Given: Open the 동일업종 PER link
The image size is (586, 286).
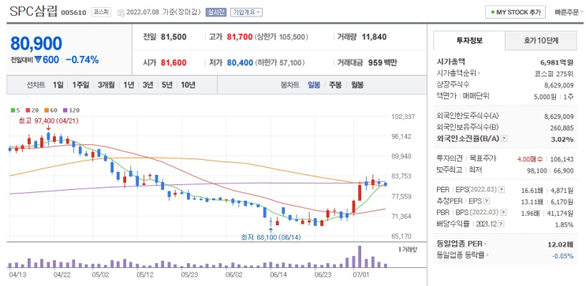Looking at the screenshot, I should click(459, 244).
